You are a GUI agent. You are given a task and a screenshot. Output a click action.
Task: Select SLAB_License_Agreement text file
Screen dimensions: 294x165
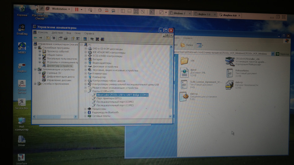[202, 85]
